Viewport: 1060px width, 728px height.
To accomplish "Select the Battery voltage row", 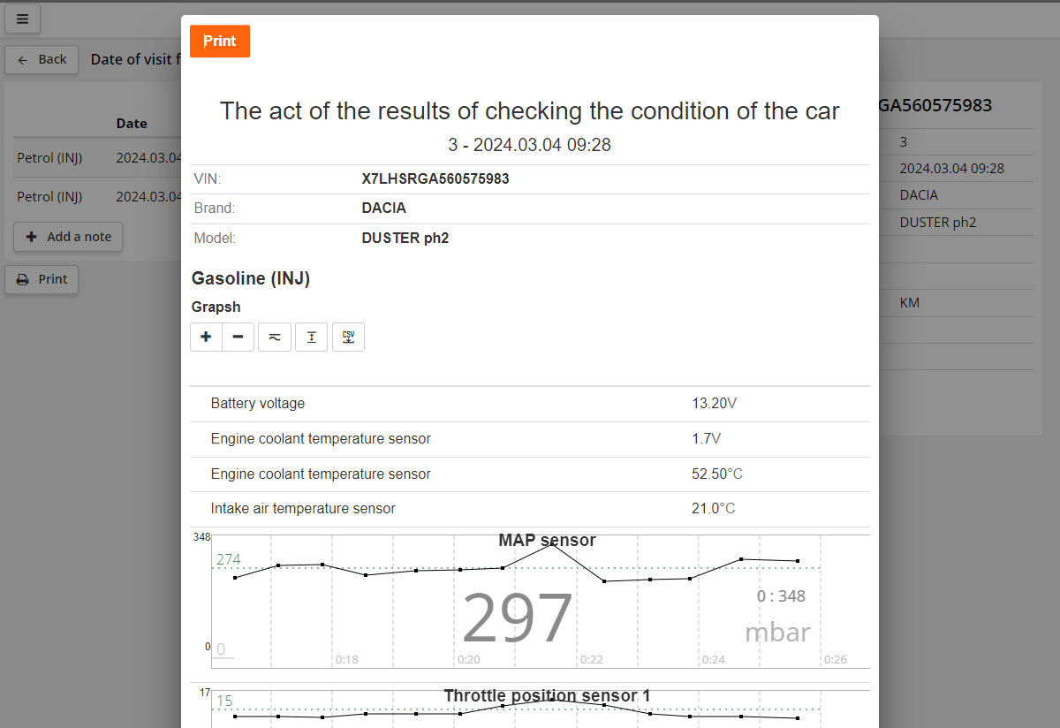I will 530,404.
